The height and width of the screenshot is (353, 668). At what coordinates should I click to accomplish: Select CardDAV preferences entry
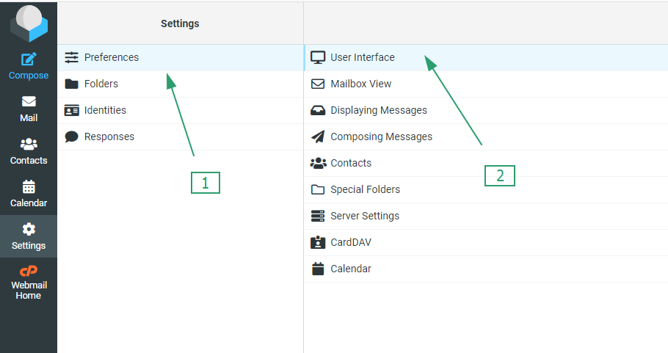click(349, 242)
